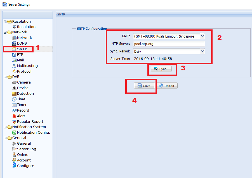Save the SNTP configuration

(x=144, y=86)
